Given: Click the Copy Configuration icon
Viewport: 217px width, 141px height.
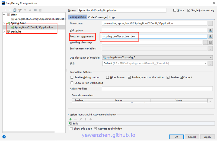Looking at the screenshot, I should 15,10.
